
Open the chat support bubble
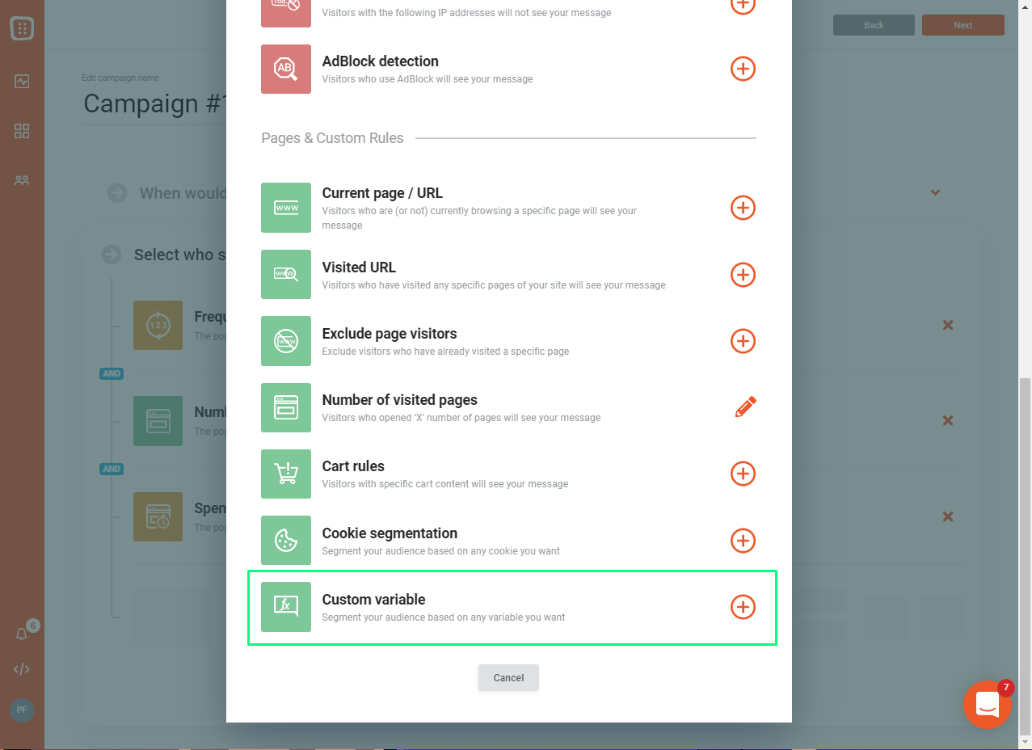click(x=987, y=704)
